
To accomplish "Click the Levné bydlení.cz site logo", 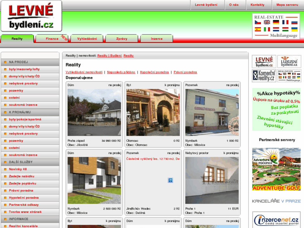I will pos(31,16).
